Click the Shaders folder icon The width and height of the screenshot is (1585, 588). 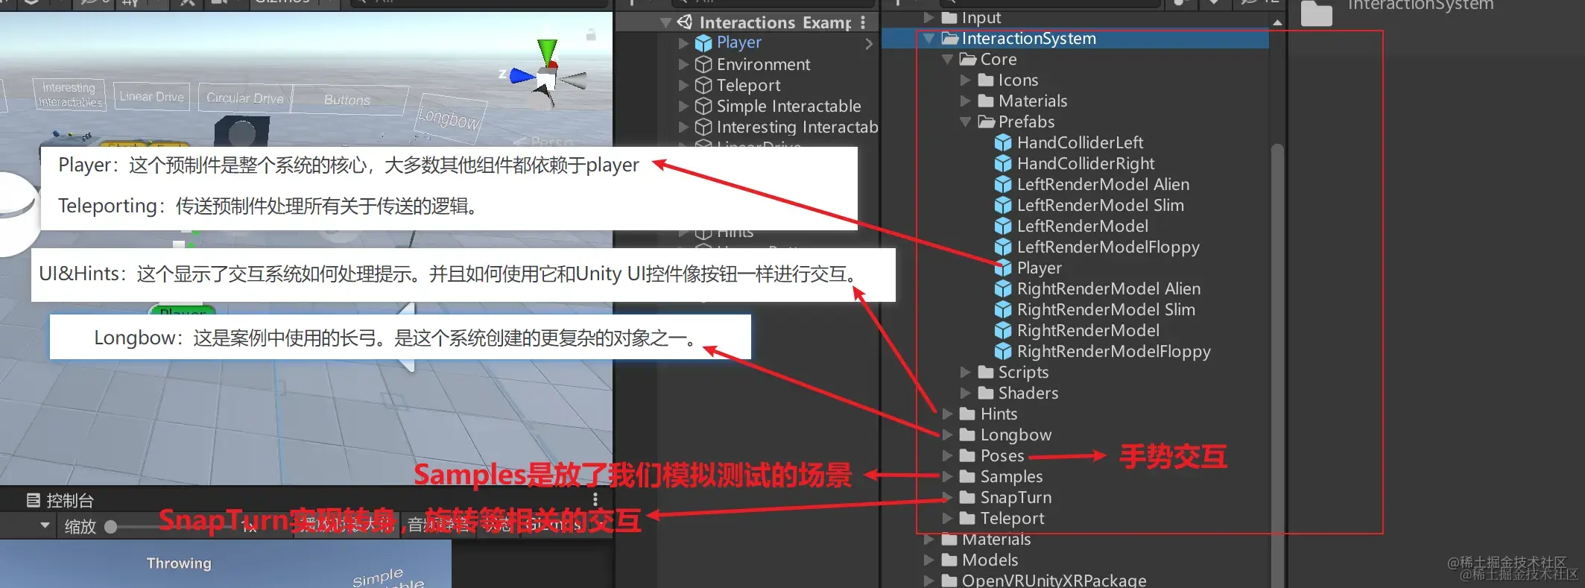[986, 393]
